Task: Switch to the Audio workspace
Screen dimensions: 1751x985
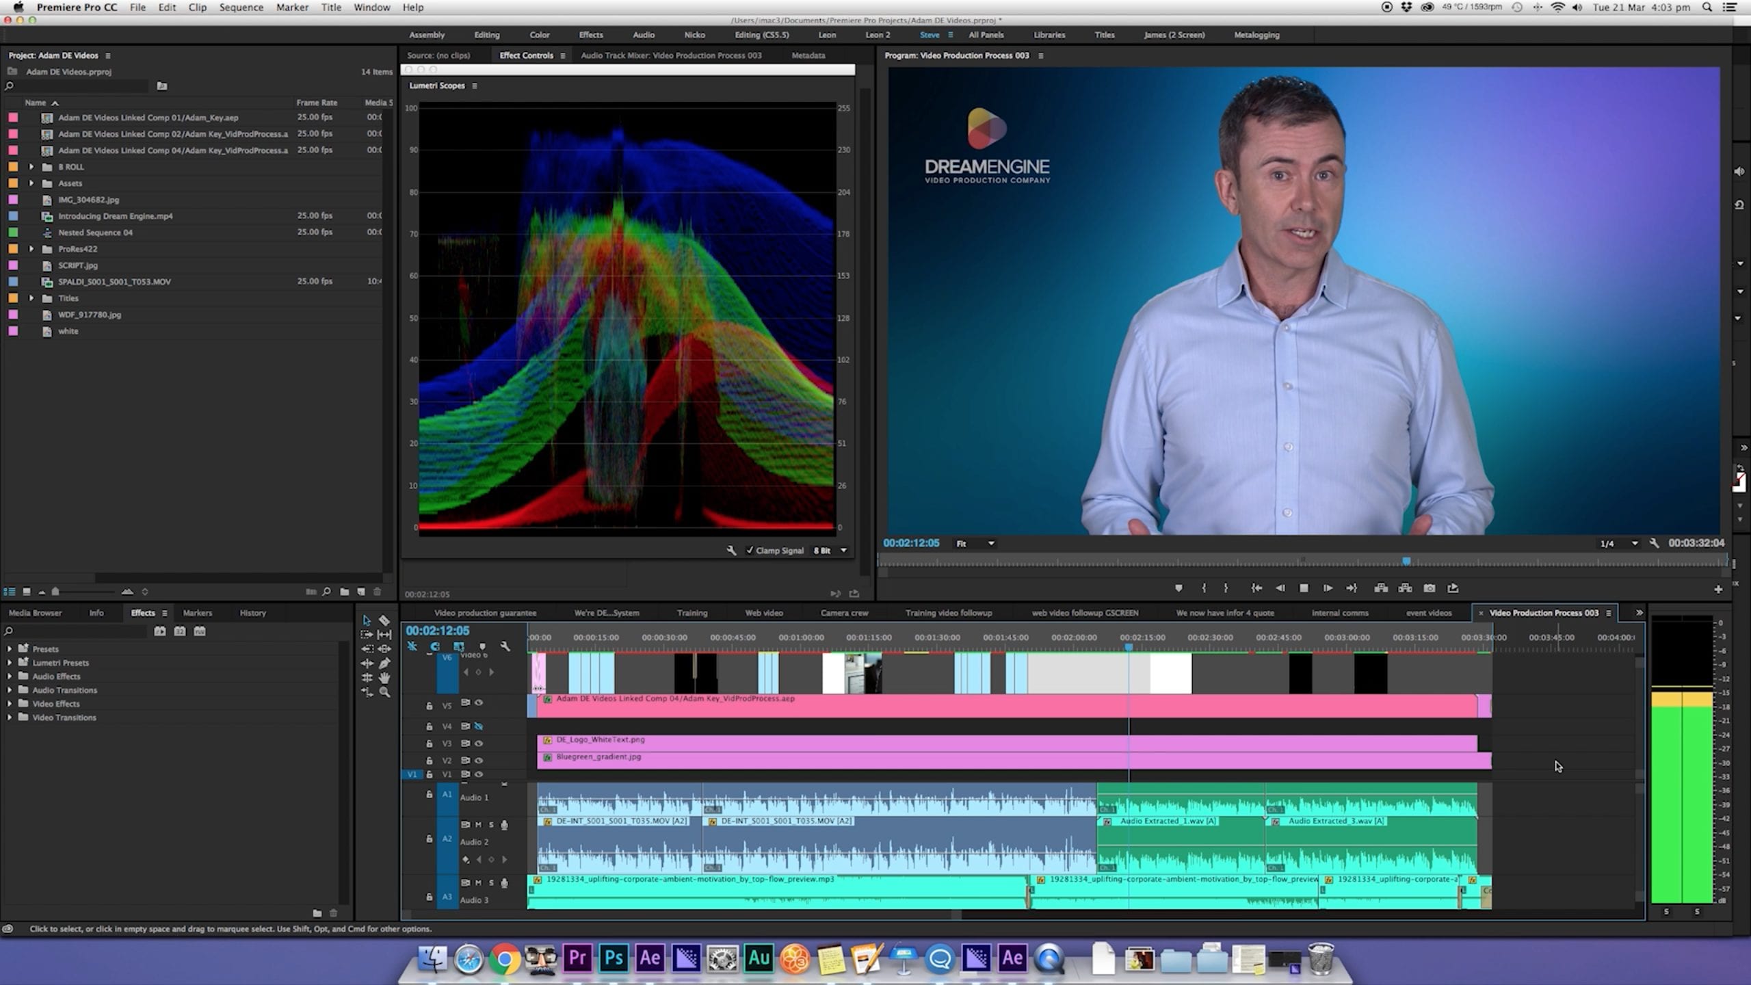Action: (x=644, y=35)
